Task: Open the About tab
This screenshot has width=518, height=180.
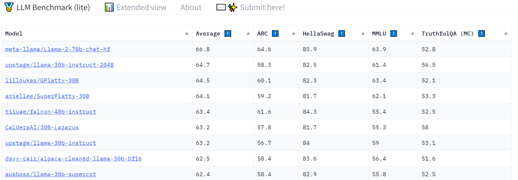Action: [191, 7]
